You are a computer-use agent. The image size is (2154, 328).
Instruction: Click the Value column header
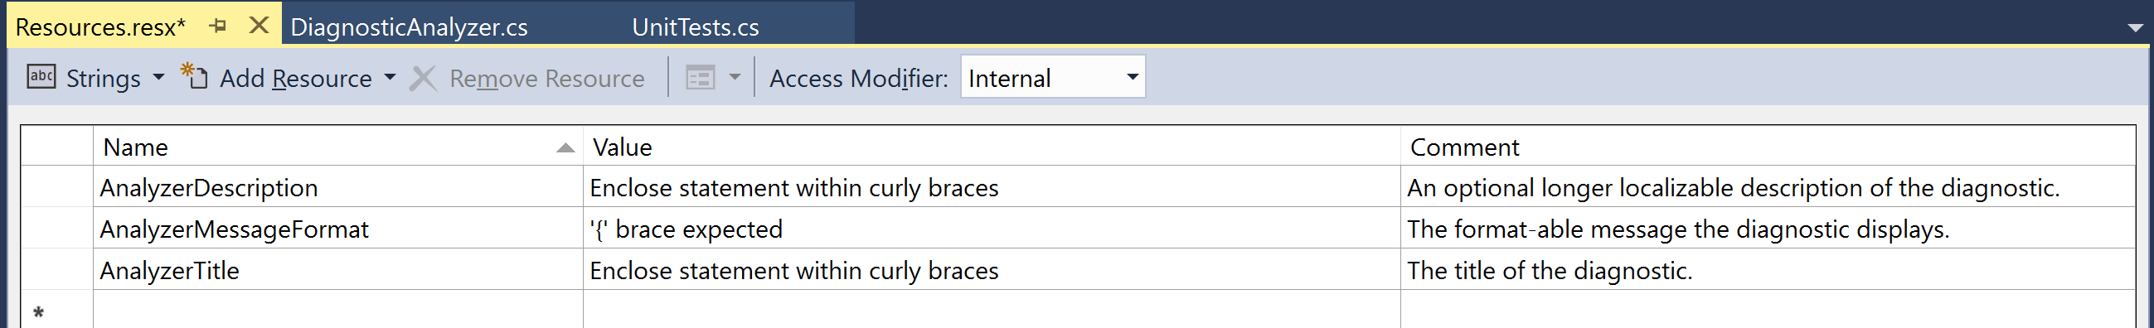992,147
